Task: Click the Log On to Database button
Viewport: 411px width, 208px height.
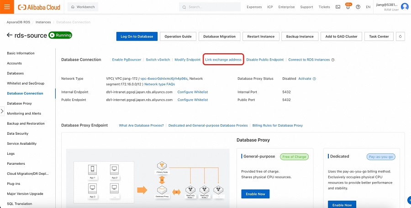Action: [137, 36]
